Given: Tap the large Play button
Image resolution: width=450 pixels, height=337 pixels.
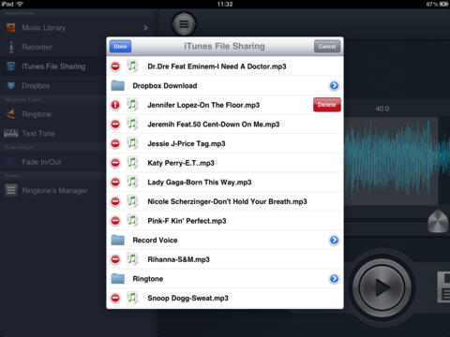Looking at the screenshot, I should [382, 286].
